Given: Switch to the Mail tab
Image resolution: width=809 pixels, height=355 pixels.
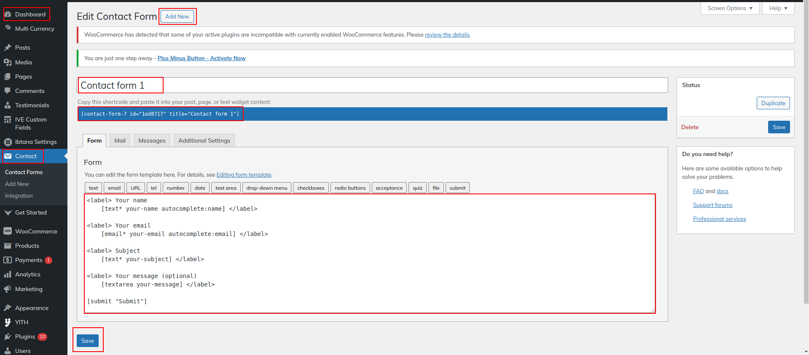Looking at the screenshot, I should [120, 140].
